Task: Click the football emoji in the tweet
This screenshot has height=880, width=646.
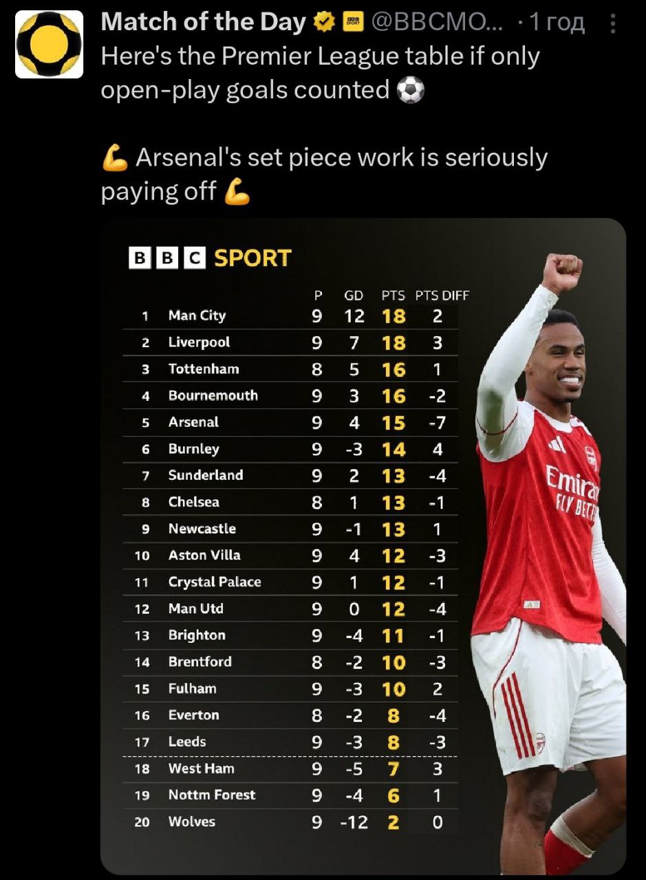Action: point(411,90)
